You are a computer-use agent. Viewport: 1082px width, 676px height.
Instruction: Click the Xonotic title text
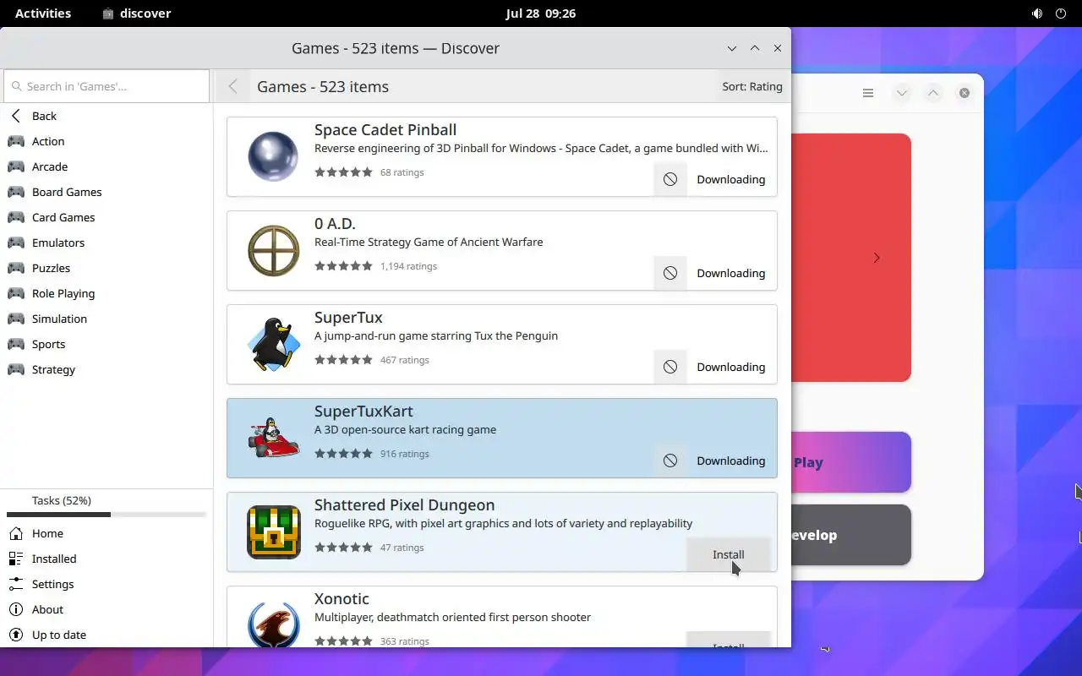342,598
